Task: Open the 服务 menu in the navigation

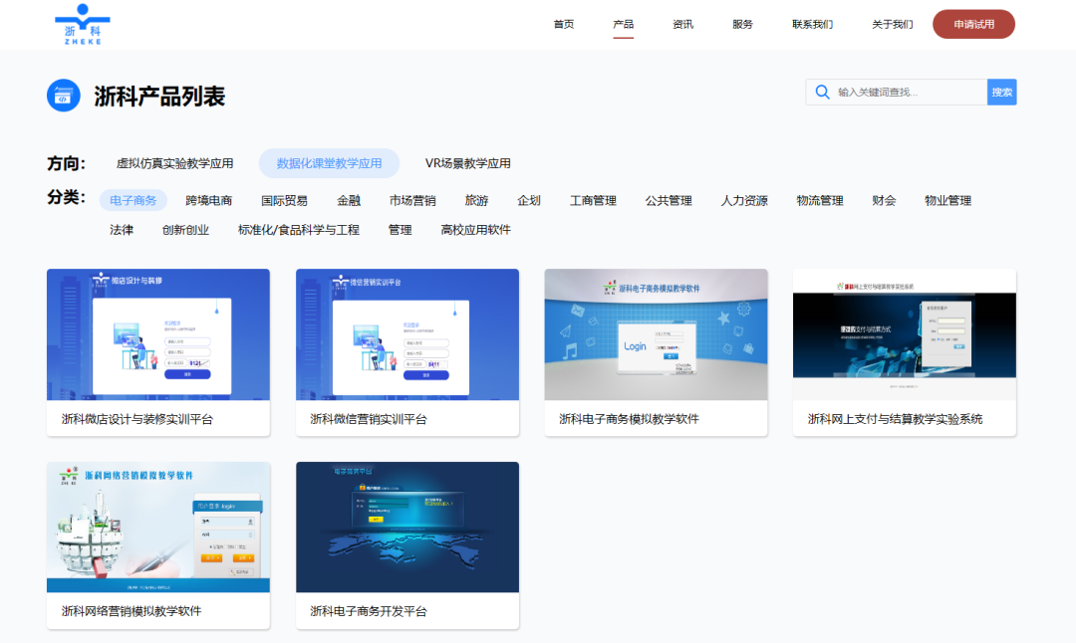Action: click(740, 24)
